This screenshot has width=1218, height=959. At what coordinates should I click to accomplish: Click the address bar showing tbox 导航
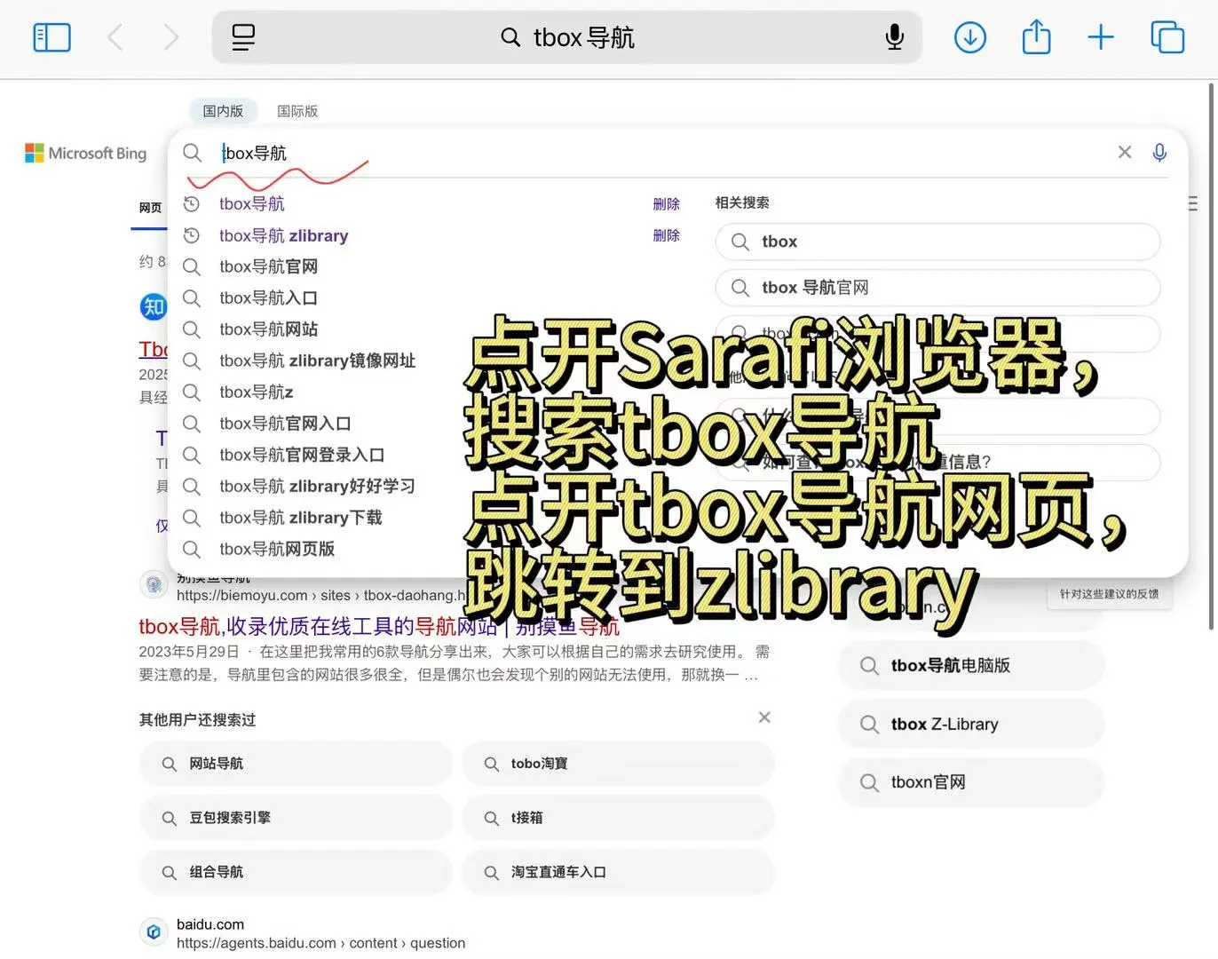click(x=566, y=37)
